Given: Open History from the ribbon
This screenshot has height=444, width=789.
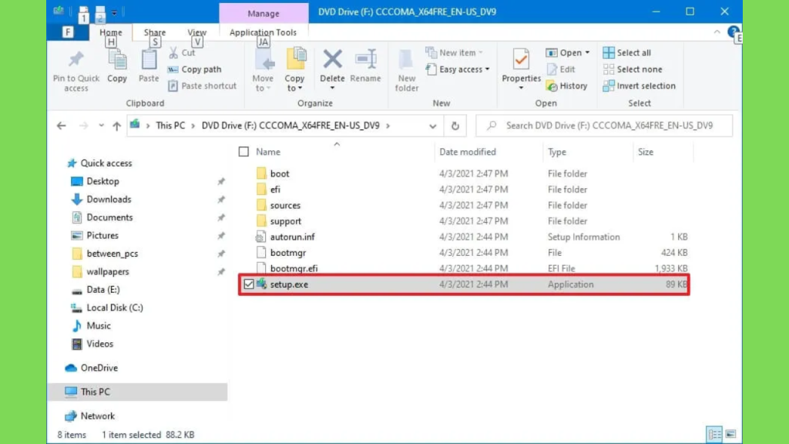Looking at the screenshot, I should (x=567, y=86).
